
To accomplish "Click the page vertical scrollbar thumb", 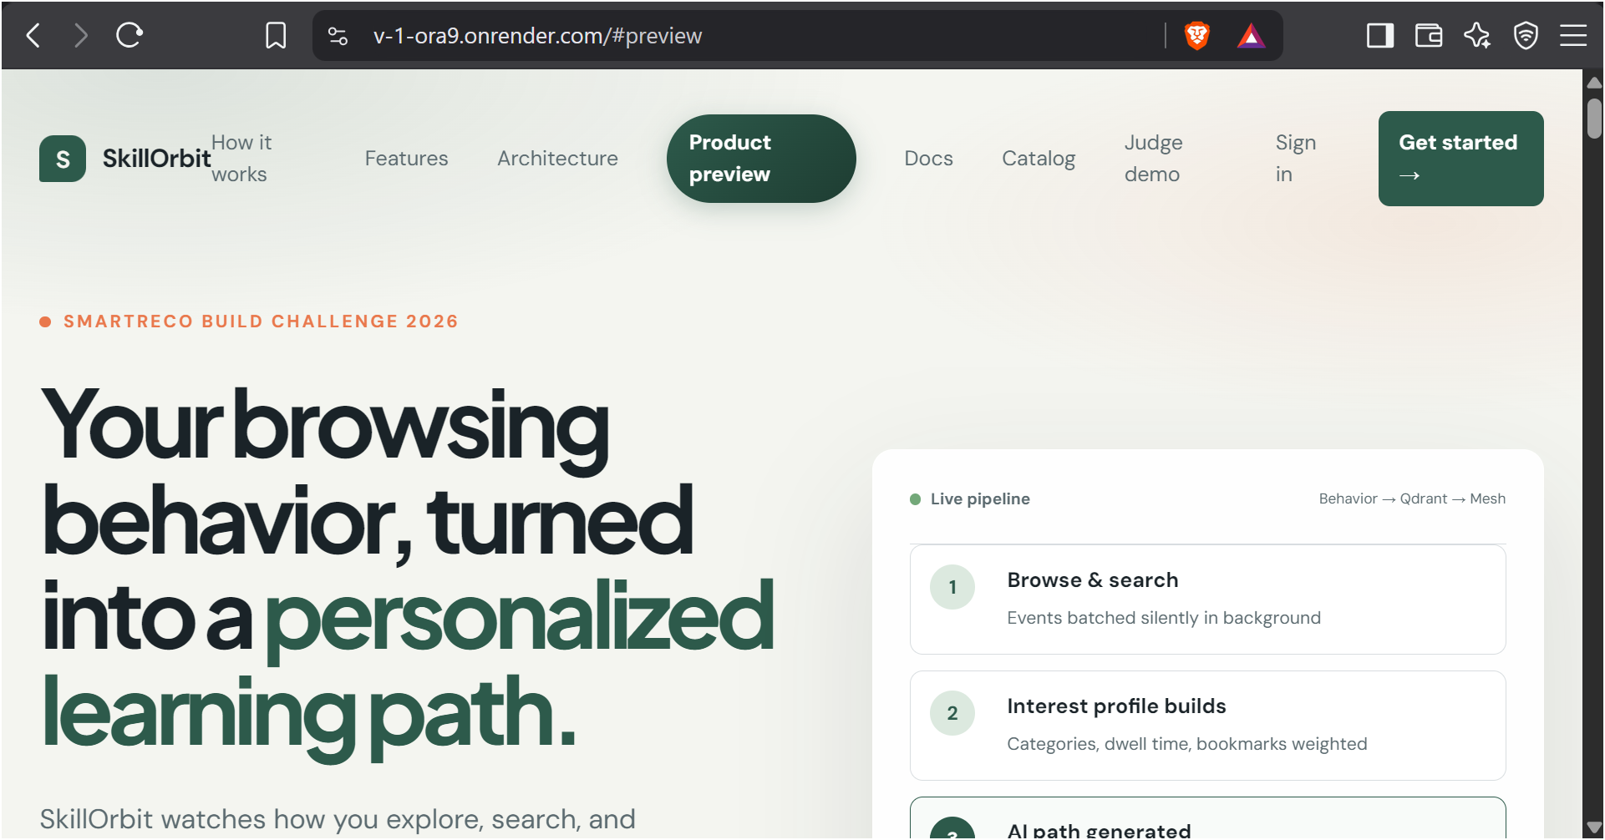I will (1594, 119).
